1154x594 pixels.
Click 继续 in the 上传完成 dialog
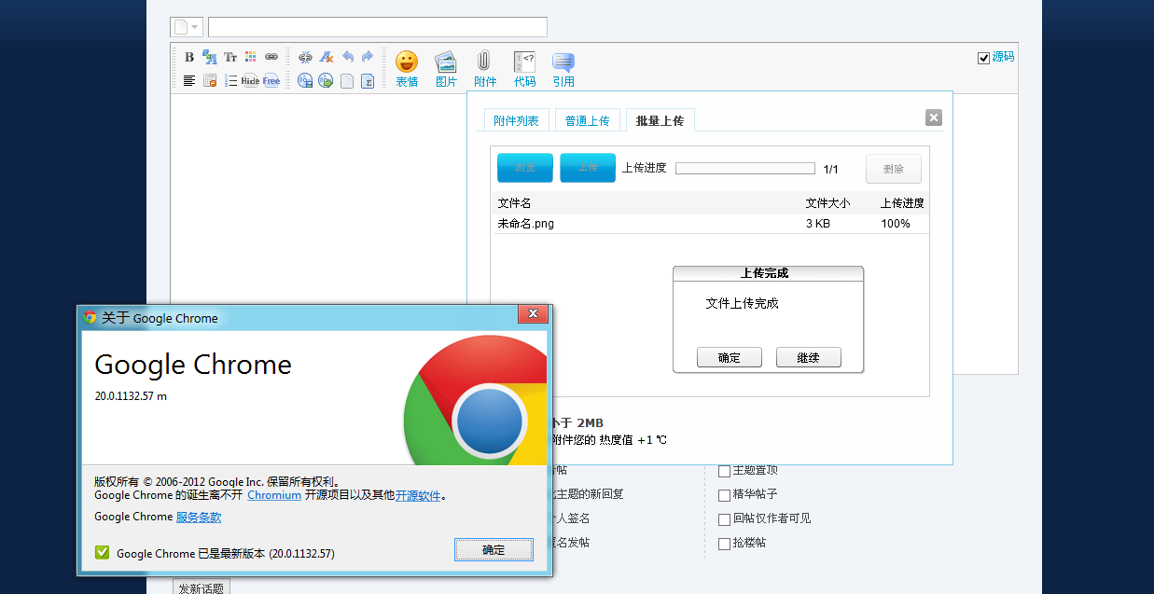(809, 357)
